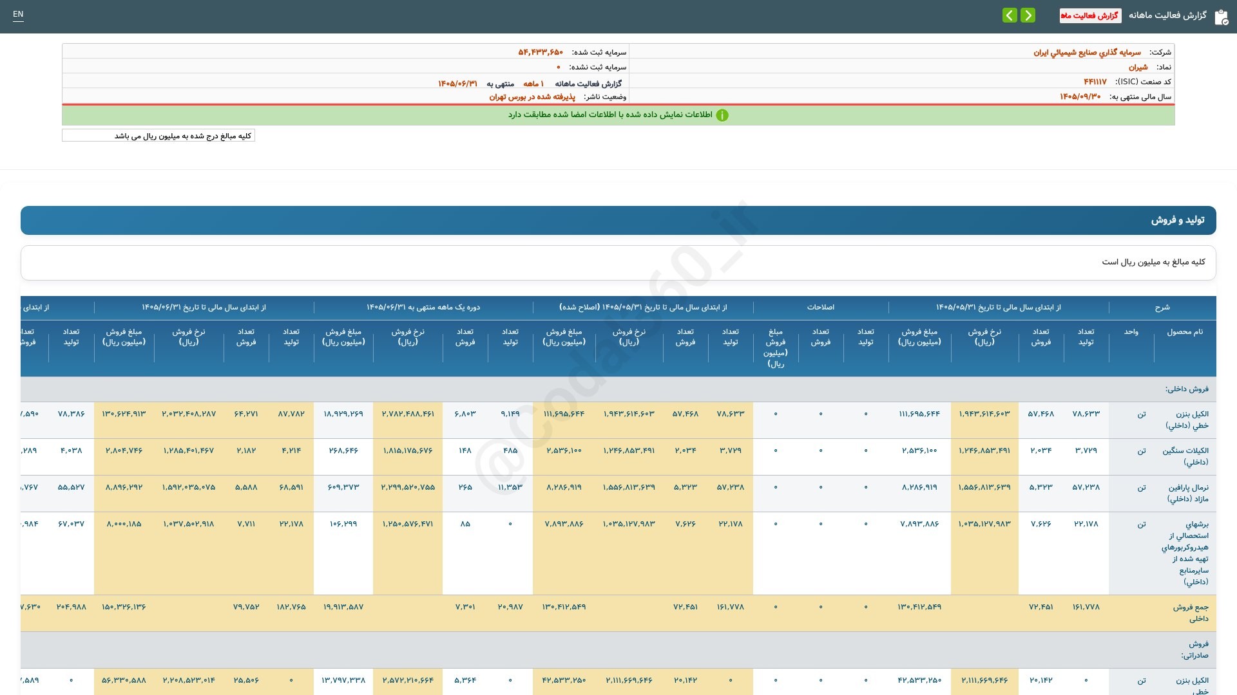This screenshot has width=1237, height=695.
Task: Click the نام محصول column header
Action: 1184,332
